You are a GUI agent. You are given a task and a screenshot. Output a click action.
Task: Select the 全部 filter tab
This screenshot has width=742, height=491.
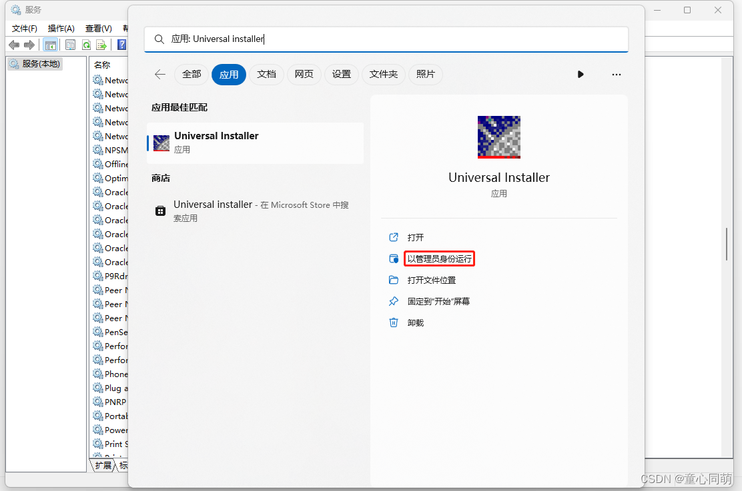[192, 74]
